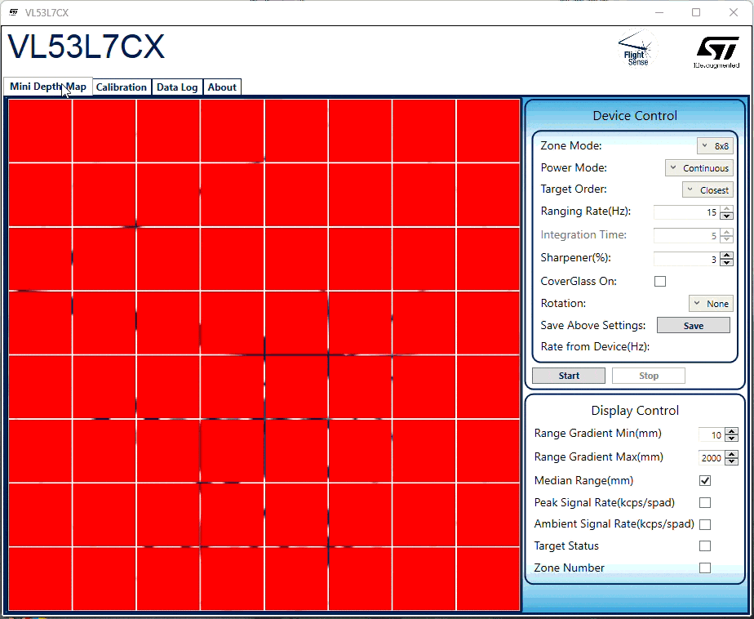Image resolution: width=754 pixels, height=619 pixels.
Task: Enable the CoverGlass On checkbox
Action: tap(659, 281)
